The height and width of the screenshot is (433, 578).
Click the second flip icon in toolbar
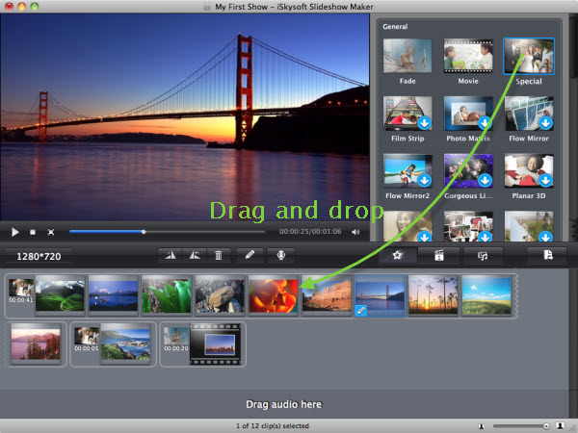[x=195, y=256]
